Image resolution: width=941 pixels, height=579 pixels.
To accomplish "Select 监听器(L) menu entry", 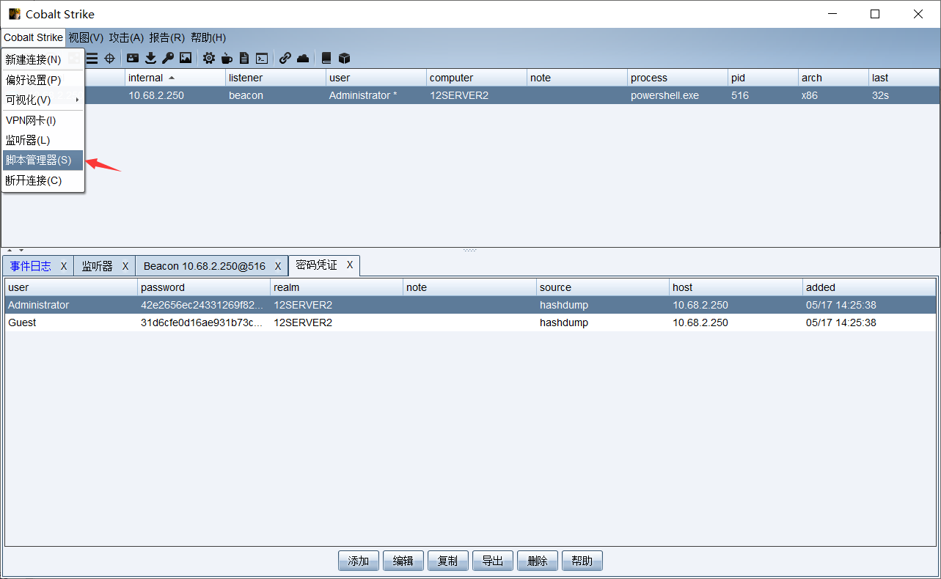I will click(x=43, y=140).
